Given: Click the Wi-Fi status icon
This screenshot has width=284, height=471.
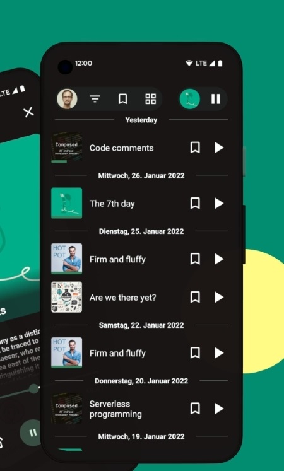Looking at the screenshot, I should click(x=189, y=63).
